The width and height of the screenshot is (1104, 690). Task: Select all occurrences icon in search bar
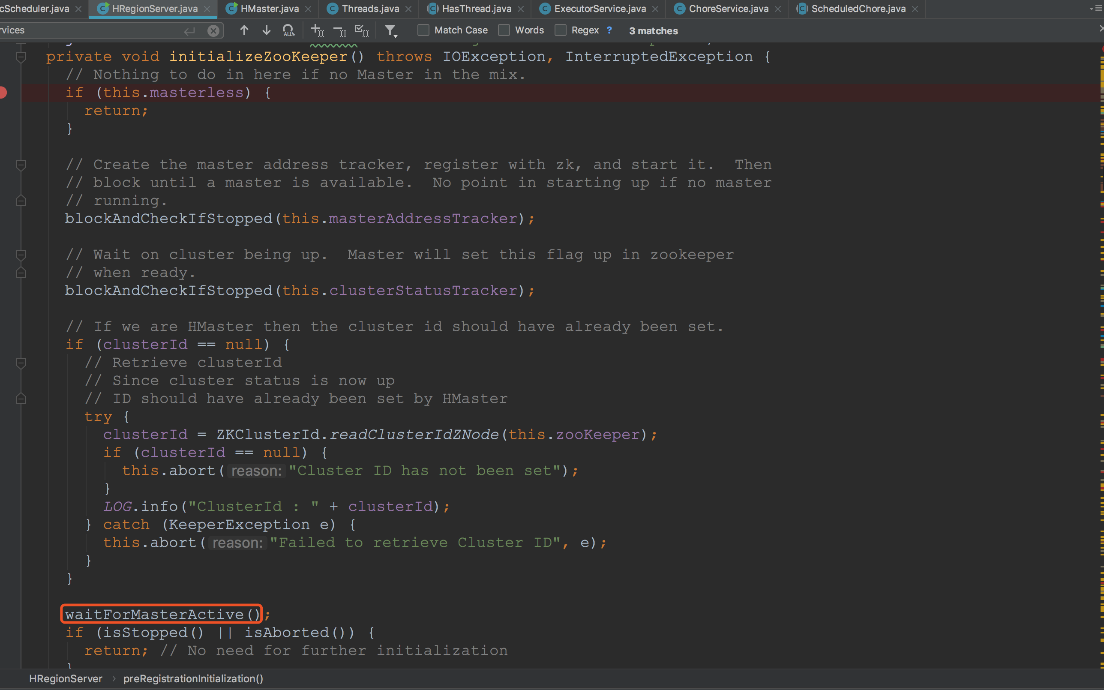[x=362, y=30]
